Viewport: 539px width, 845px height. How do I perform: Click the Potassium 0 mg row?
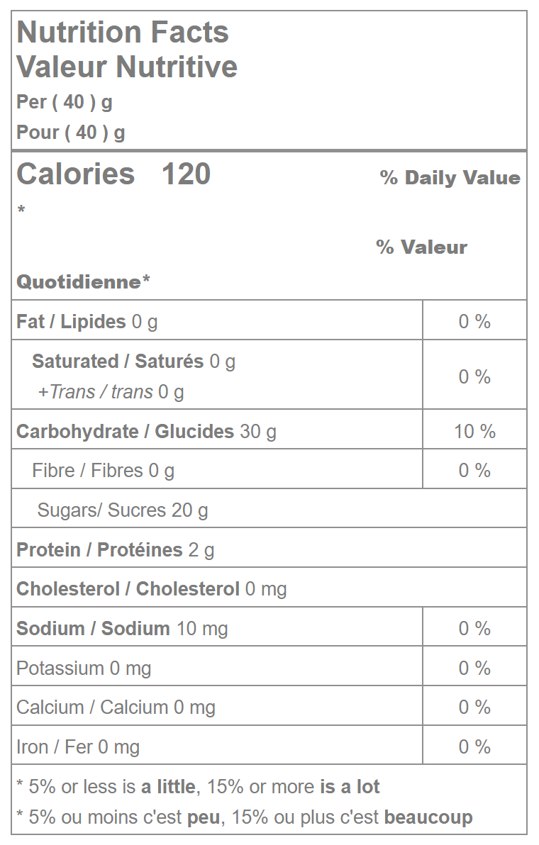[84, 668]
